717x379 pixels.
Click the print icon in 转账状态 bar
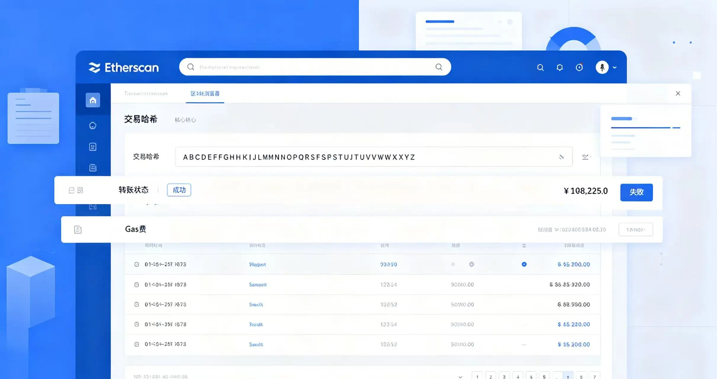pos(71,190)
